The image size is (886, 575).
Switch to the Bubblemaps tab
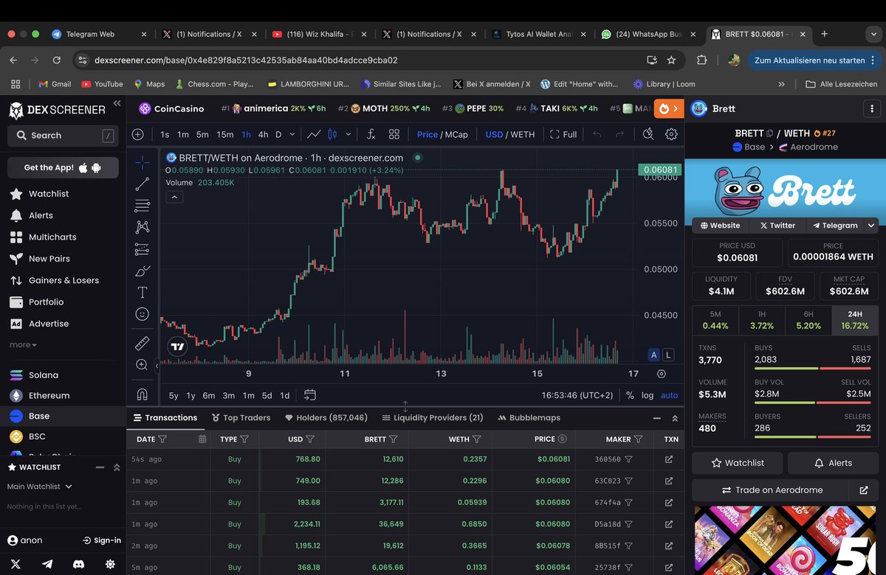[529, 417]
